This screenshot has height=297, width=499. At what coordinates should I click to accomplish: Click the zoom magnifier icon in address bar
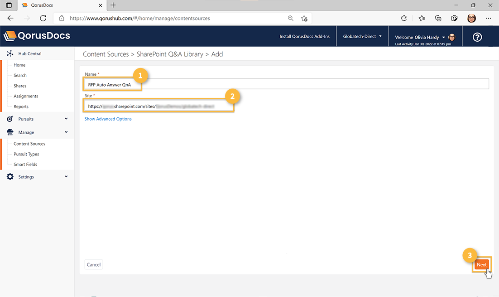coord(291,18)
